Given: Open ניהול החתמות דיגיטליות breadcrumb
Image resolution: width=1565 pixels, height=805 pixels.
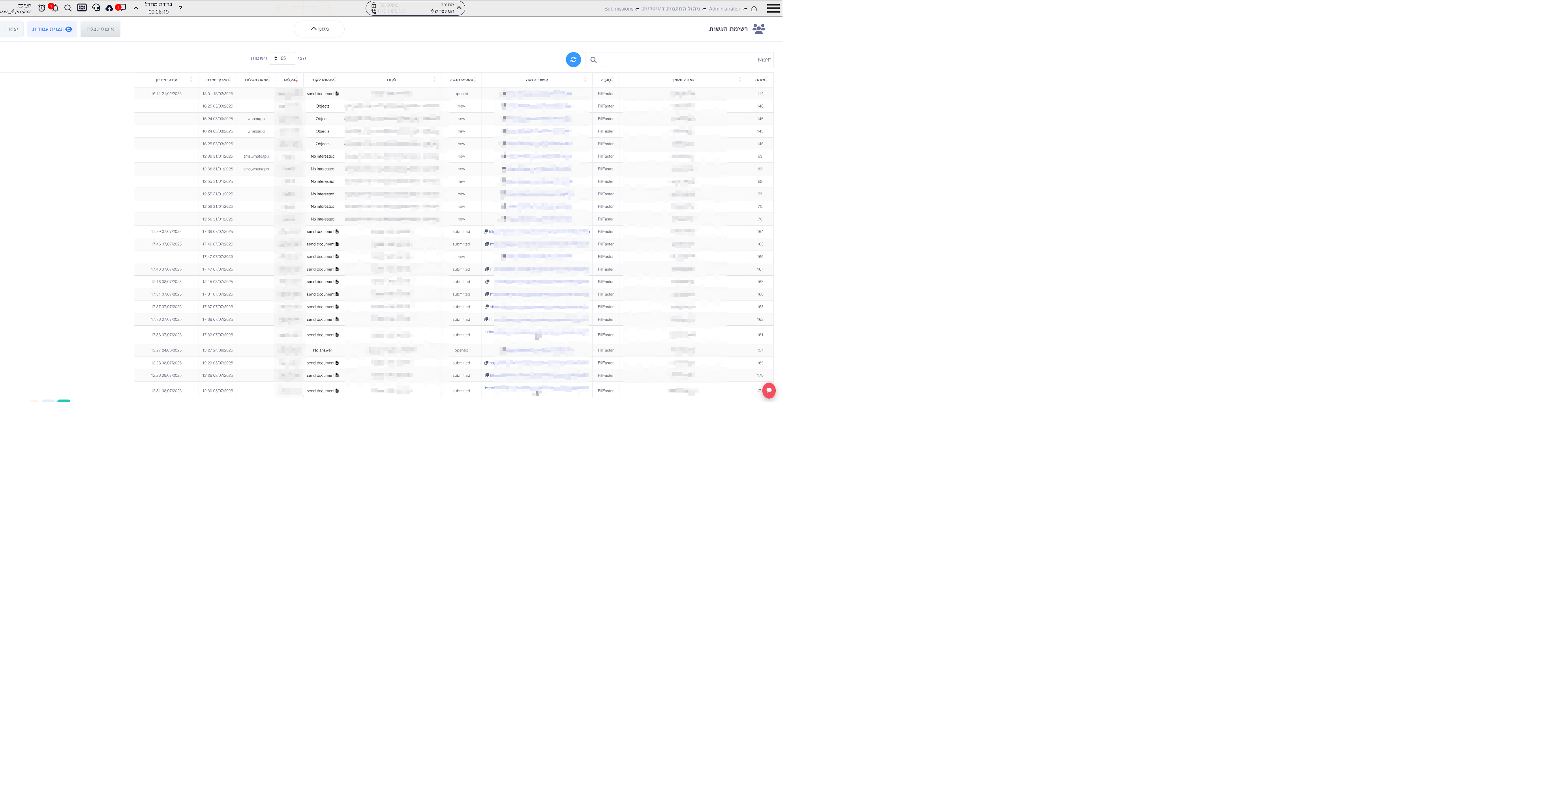Looking at the screenshot, I should pyautogui.click(x=671, y=9).
